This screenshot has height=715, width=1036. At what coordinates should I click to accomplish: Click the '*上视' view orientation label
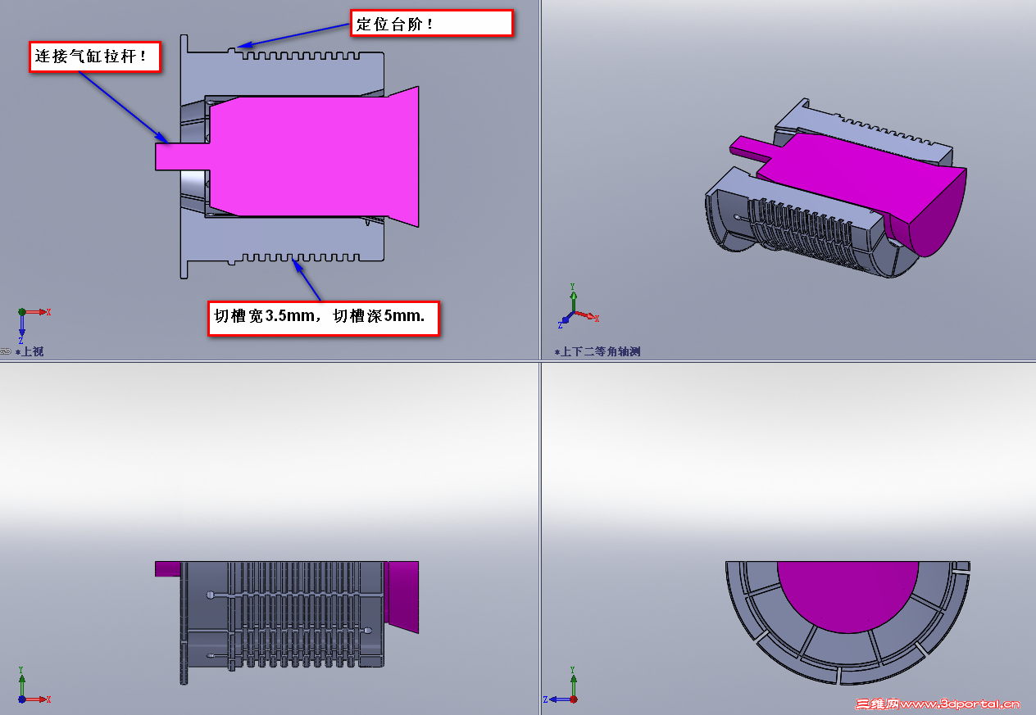coord(30,351)
